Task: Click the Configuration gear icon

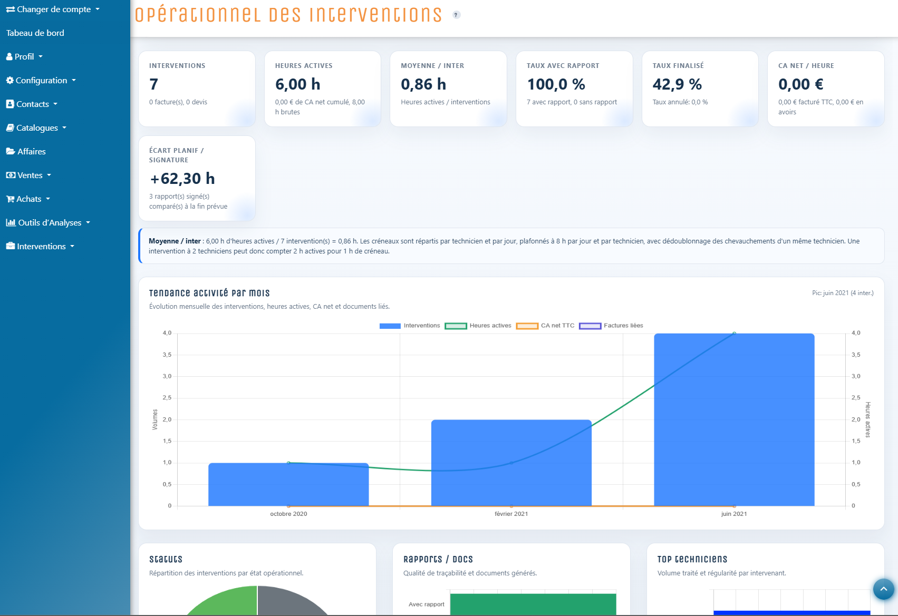Action: pyautogui.click(x=10, y=80)
